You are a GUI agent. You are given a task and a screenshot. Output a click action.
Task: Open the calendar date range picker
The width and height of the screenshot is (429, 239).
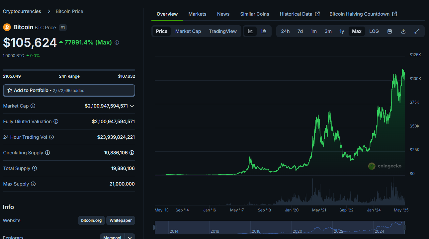[390, 31]
